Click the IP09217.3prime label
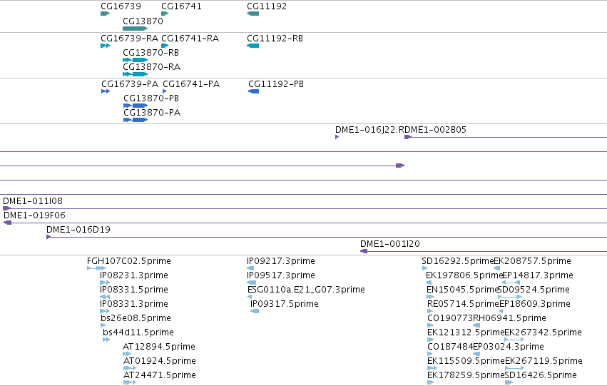This screenshot has height=386, width=607. [x=281, y=261]
